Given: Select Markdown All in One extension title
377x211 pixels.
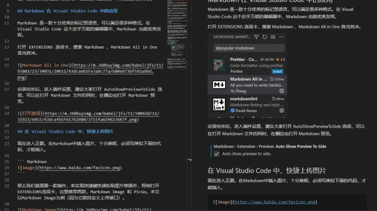Looking at the screenshot, I should [x=248, y=79].
